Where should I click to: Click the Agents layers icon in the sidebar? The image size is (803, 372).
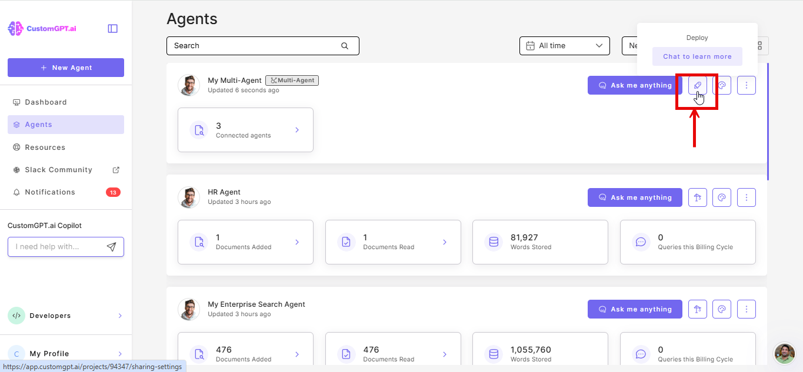16,125
